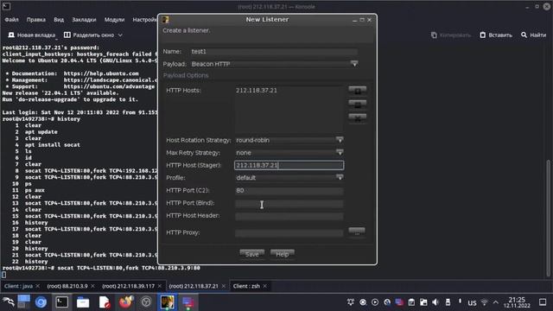The height and width of the screenshot is (311, 553).
Task: Open the Модули menu in Konsole
Action: [114, 20]
